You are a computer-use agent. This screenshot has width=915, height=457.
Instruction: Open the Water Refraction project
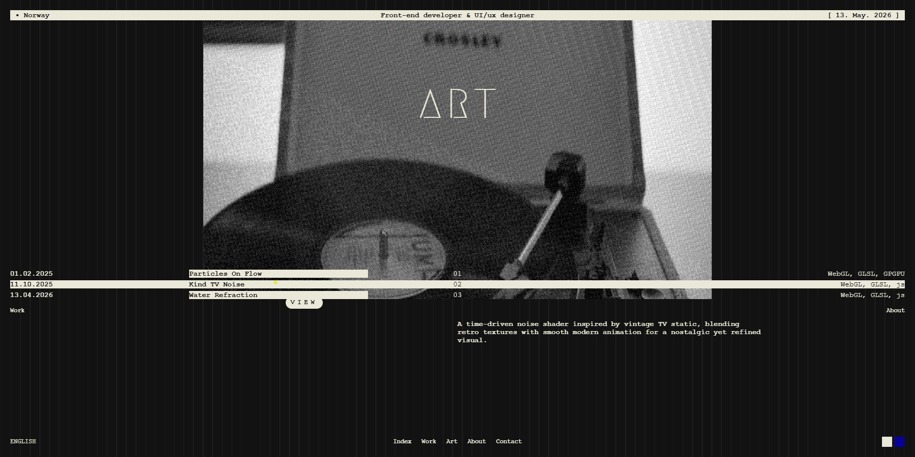click(278, 295)
